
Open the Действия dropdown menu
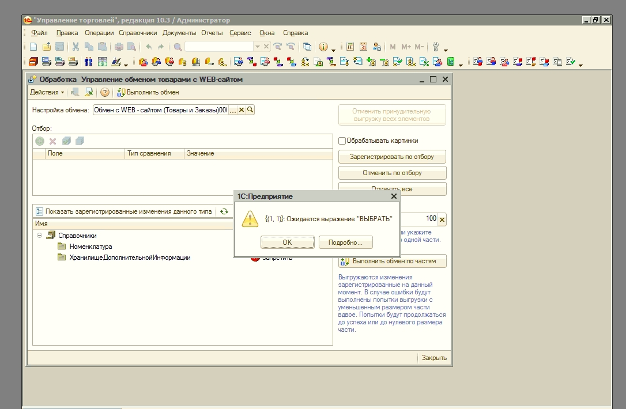point(47,93)
